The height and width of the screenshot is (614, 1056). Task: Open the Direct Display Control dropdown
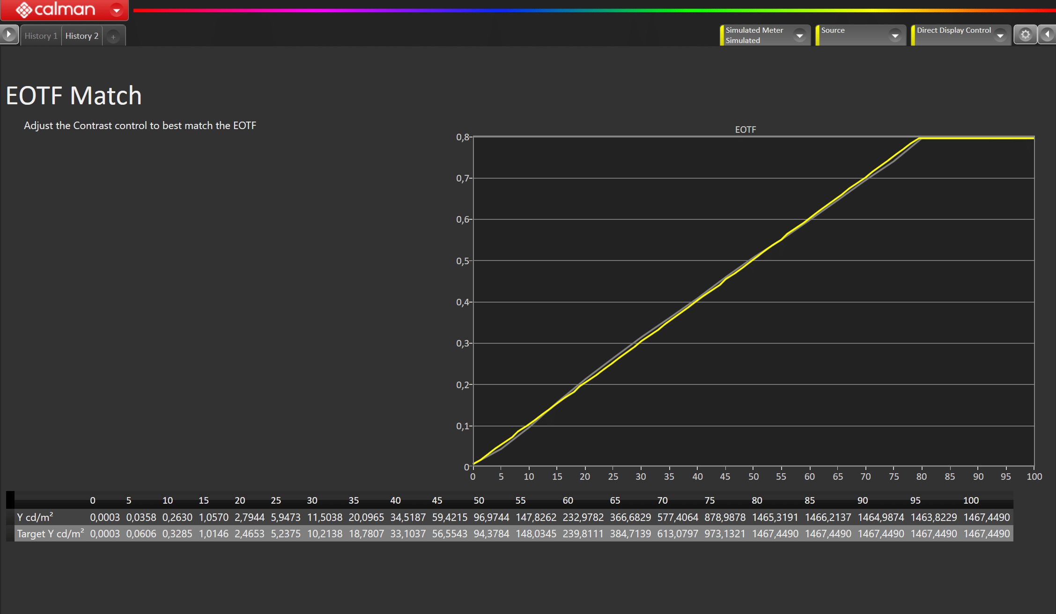point(1000,36)
